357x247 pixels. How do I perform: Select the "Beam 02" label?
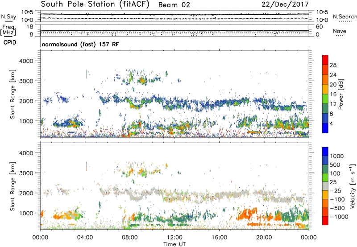pos(174,5)
